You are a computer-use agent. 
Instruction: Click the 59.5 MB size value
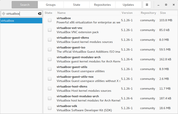[x=165, y=49]
